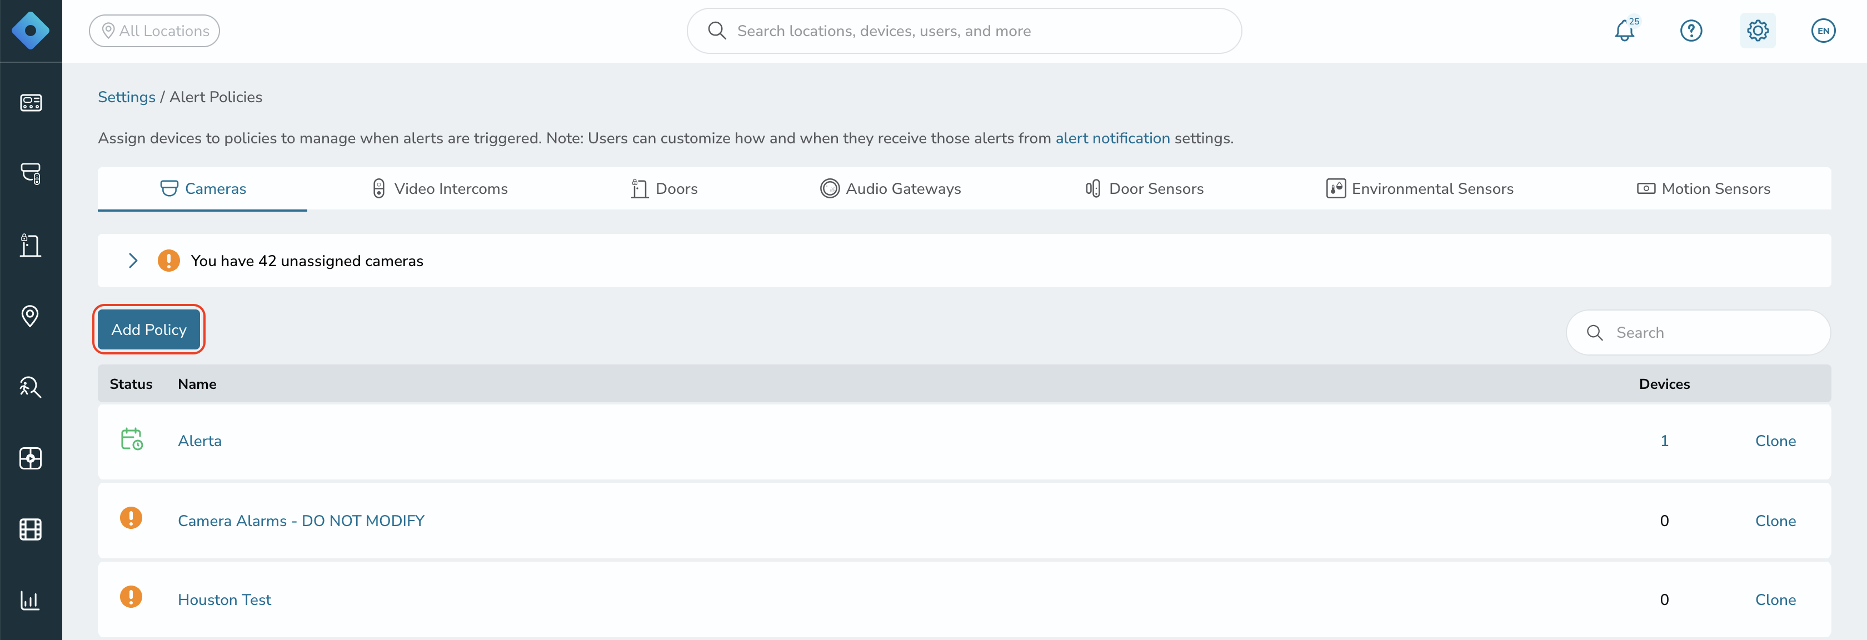Follow the alert notification link

(1112, 138)
